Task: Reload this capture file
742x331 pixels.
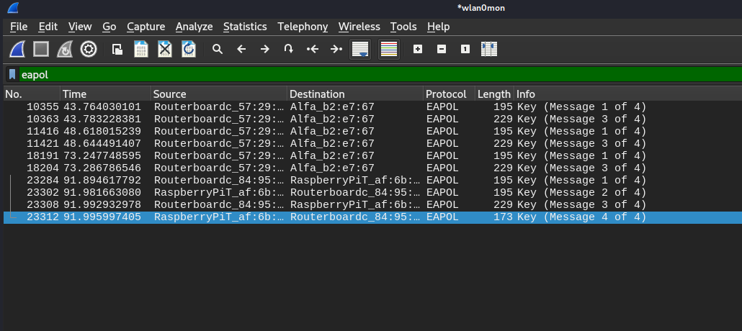Action: pyautogui.click(x=188, y=49)
